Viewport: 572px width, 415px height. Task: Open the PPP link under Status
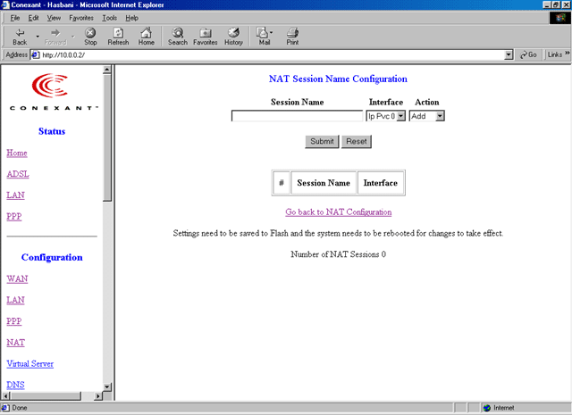pos(14,217)
